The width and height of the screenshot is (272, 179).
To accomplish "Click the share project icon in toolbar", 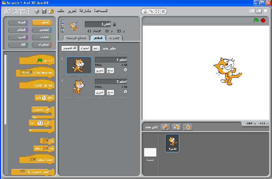I will coord(51,11).
